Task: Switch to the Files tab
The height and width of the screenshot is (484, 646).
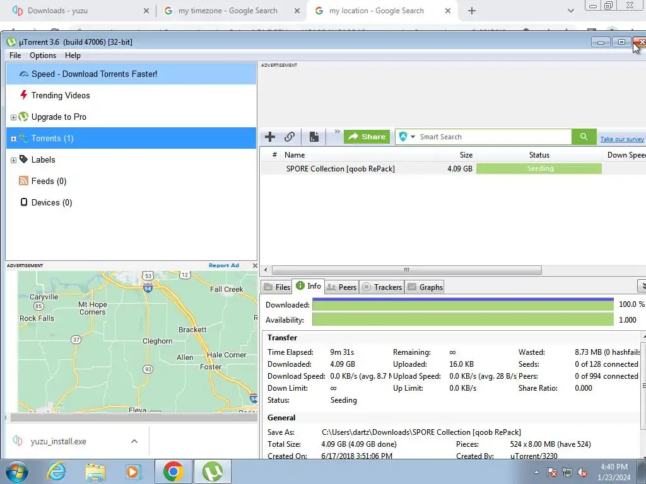Action: pyautogui.click(x=276, y=287)
